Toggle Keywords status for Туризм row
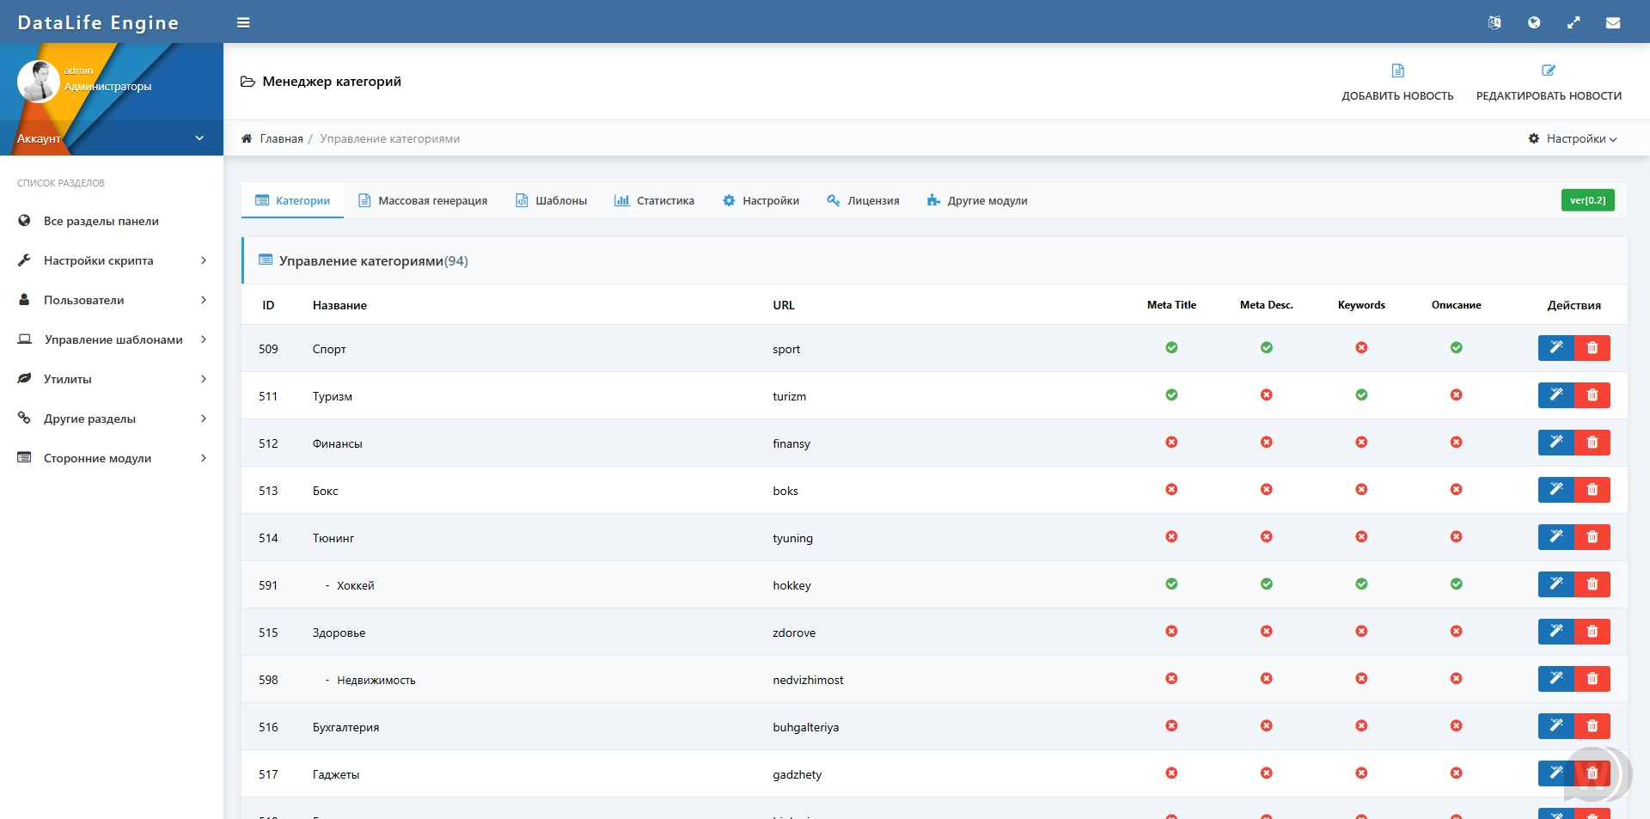The width and height of the screenshot is (1650, 819). [x=1361, y=395]
